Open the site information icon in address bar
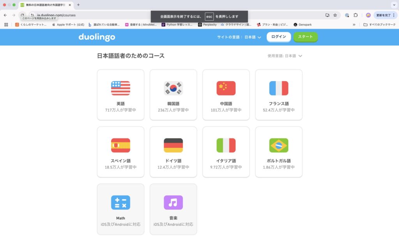The image size is (399, 249). click(x=32, y=15)
